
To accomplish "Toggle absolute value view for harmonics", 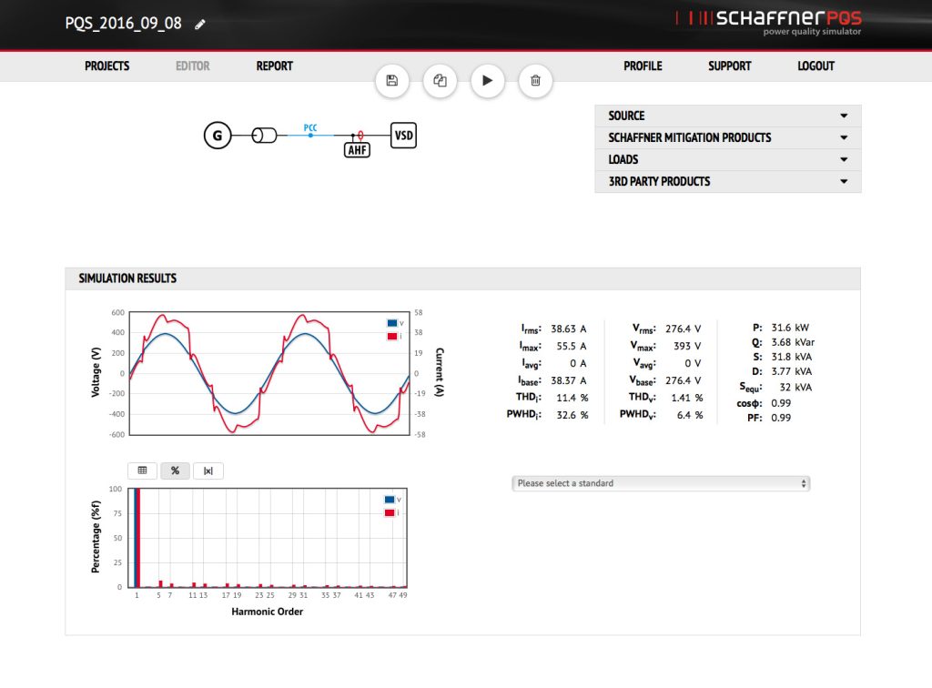I will pos(208,470).
